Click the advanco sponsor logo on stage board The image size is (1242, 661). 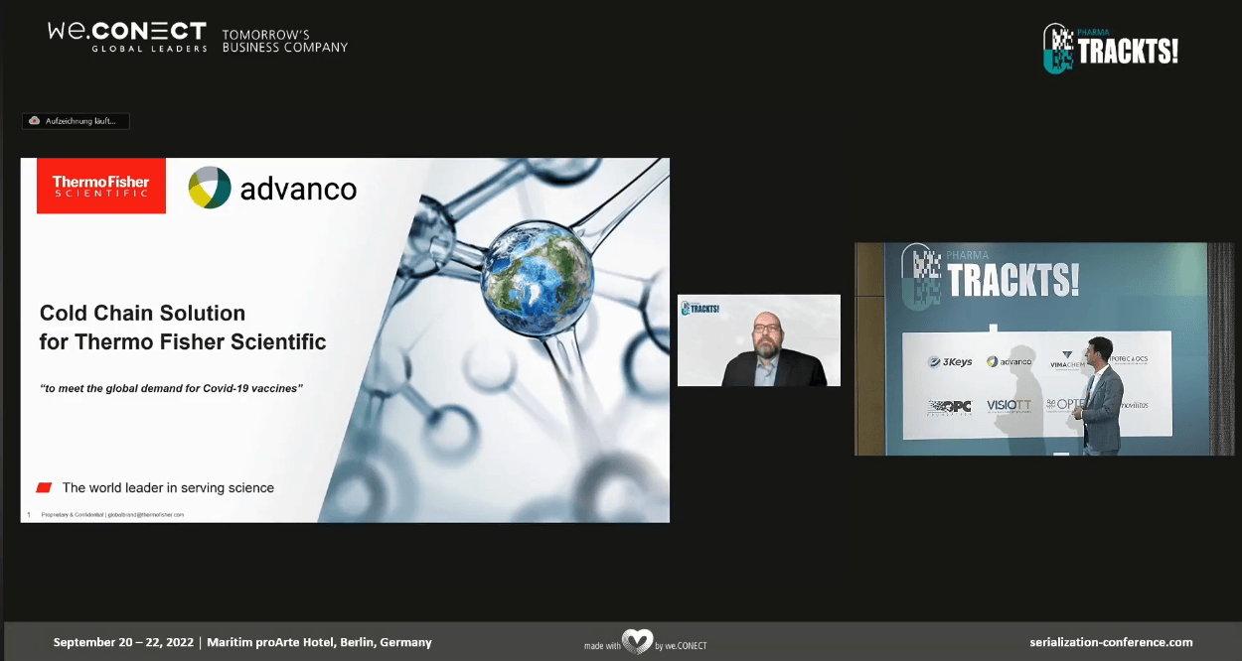[x=1009, y=362]
